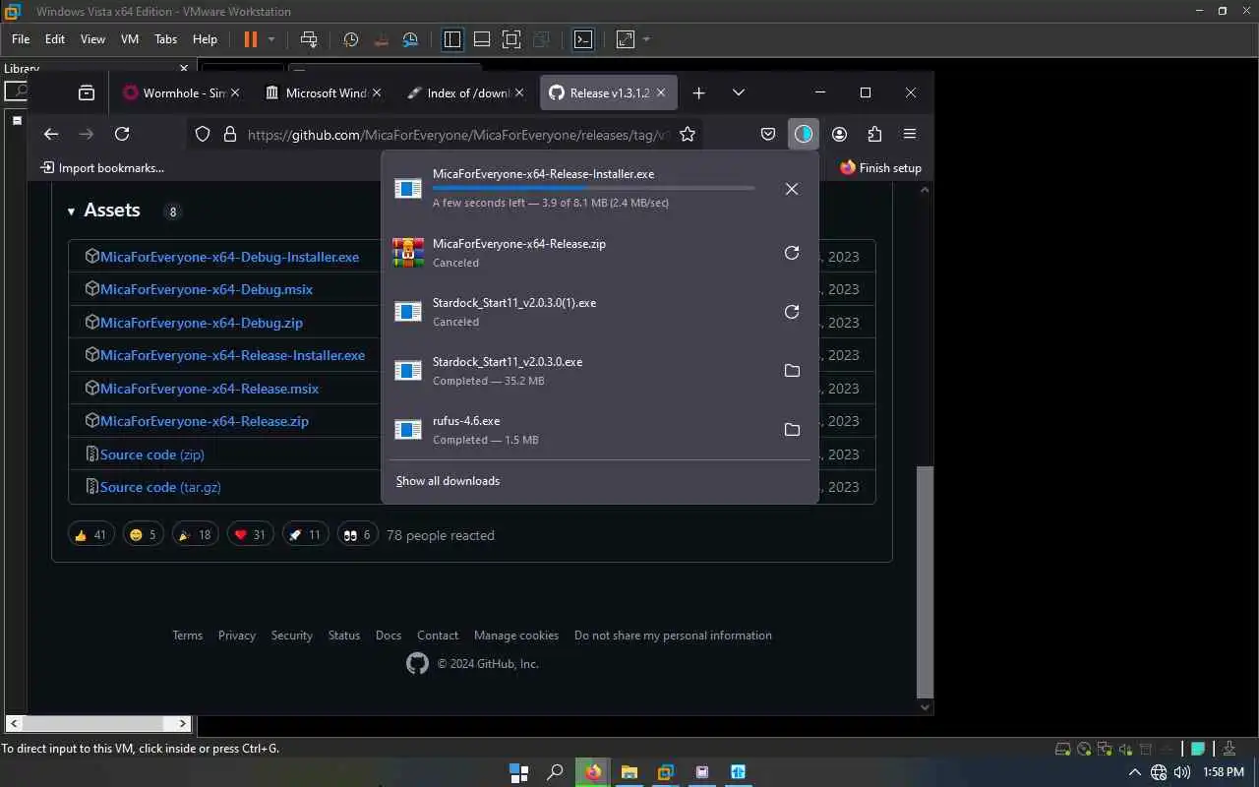Viewport: 1259px width, 787px height.
Task: Open the Firefox hamburger menu
Action: 910,134
